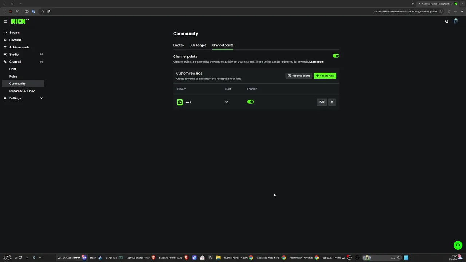Viewport: 466px width, 262px height.
Task: Disable the Channel points master toggle
Action: 336,56
